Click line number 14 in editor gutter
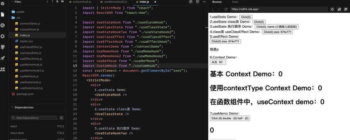Screen dimensions: 350x140 (x=75, y=71)
